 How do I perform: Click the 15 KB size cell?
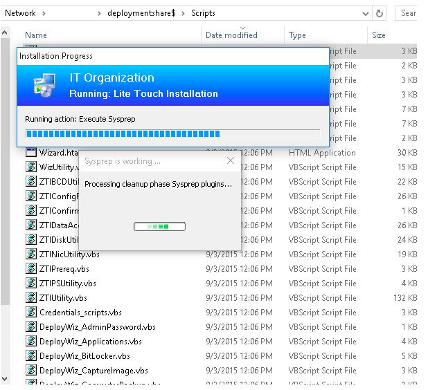point(407,167)
